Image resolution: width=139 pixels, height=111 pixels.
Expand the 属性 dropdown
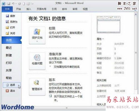tap(100, 39)
